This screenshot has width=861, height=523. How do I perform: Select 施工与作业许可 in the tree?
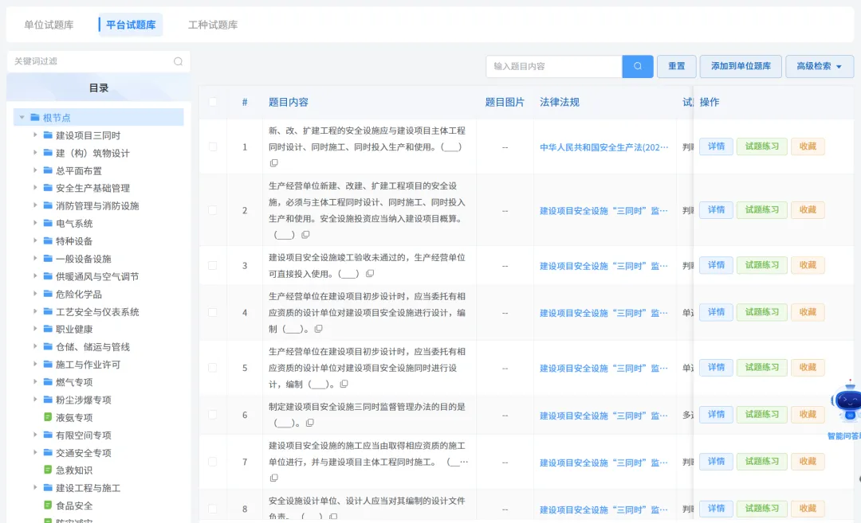(88, 365)
